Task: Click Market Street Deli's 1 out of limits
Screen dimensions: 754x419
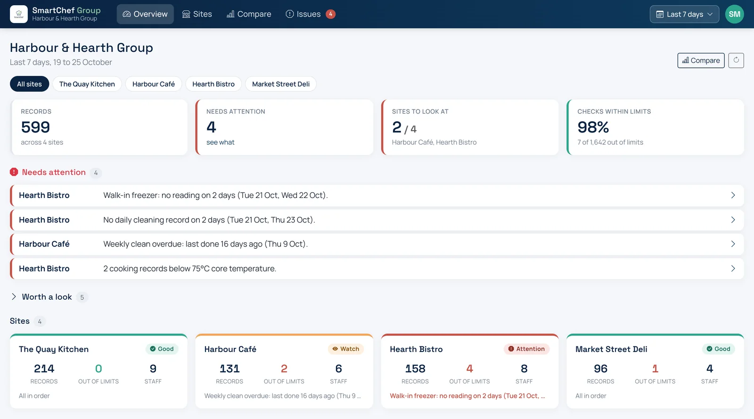Action: point(655,369)
